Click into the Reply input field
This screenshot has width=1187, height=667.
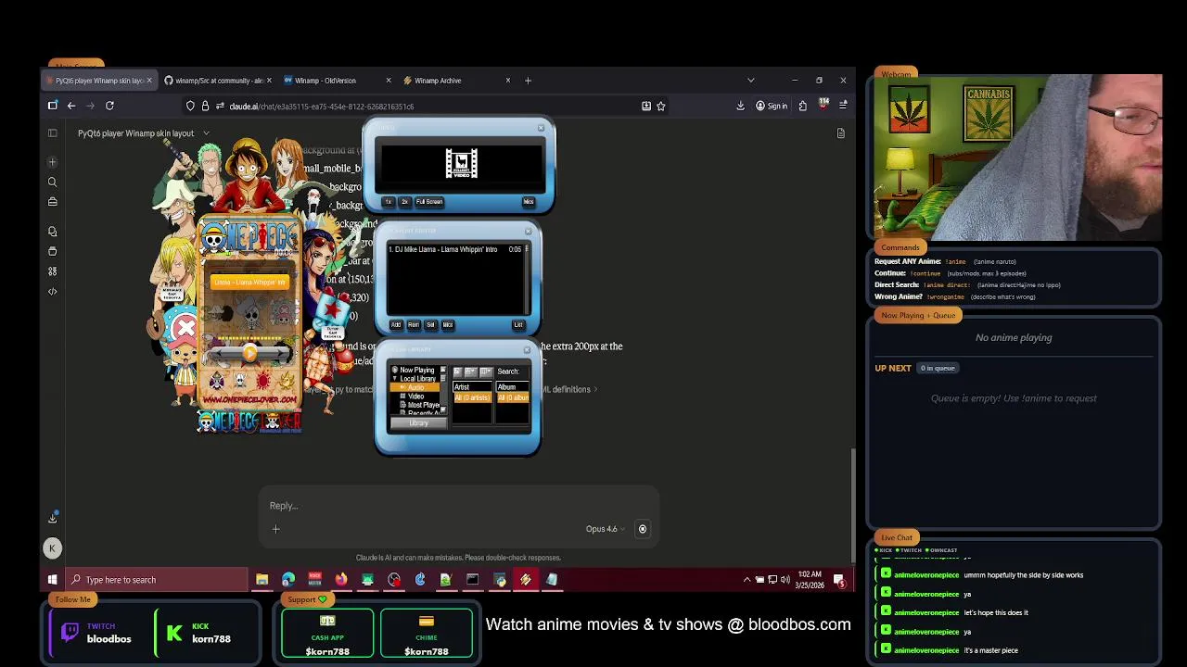coord(458,506)
